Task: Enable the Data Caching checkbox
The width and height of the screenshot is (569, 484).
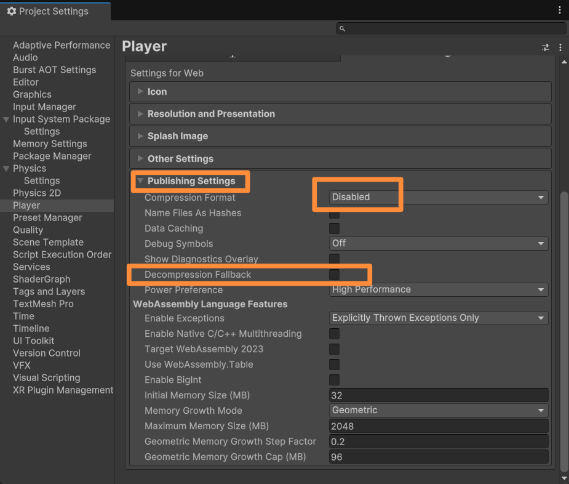Action: (x=334, y=228)
